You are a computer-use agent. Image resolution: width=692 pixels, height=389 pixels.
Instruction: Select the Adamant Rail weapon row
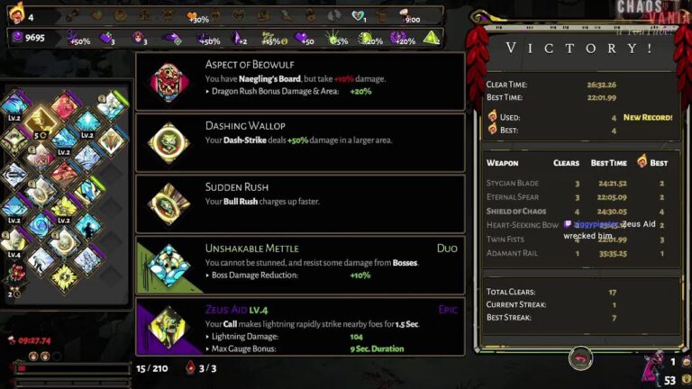coord(578,253)
